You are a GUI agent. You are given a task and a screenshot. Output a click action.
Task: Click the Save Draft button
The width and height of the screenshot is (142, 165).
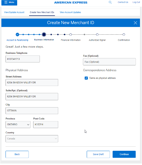pyautogui.click(x=98, y=154)
